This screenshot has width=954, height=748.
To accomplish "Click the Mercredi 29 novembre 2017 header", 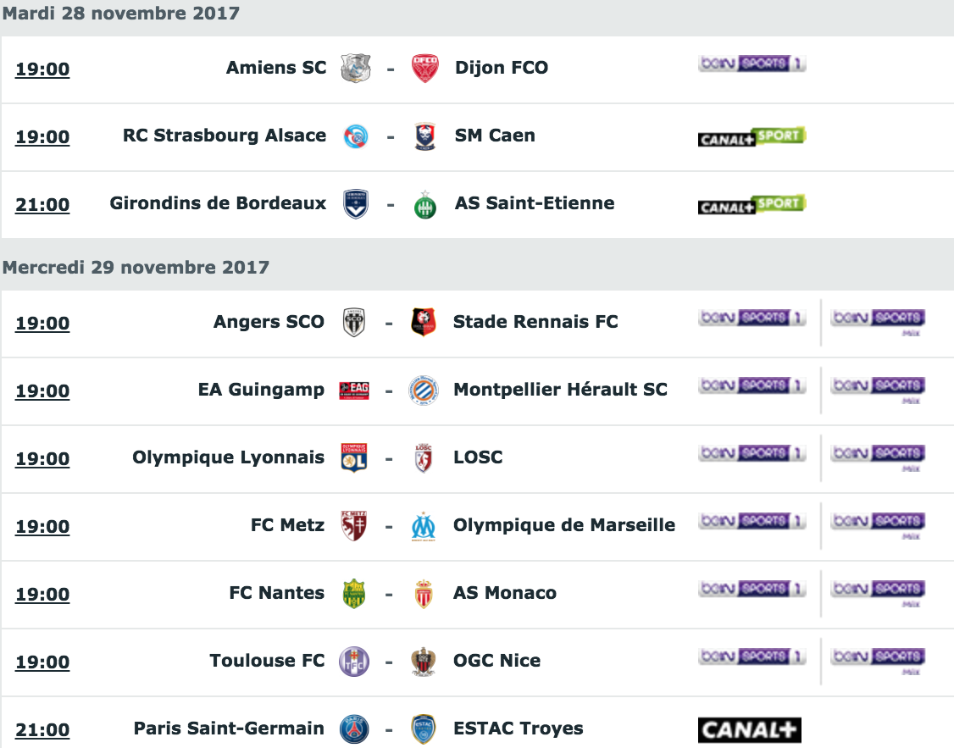I will [x=136, y=268].
